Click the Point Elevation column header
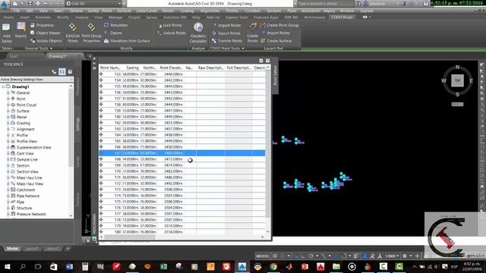 [171, 67]
